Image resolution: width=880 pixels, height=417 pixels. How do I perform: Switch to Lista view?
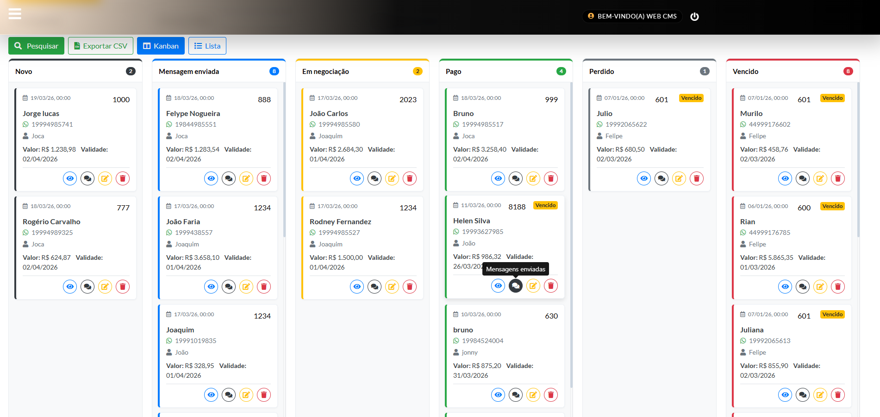coord(207,46)
